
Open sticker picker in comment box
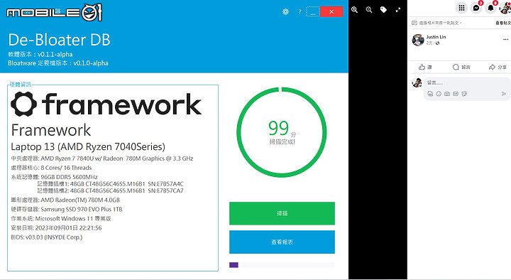coord(464,94)
